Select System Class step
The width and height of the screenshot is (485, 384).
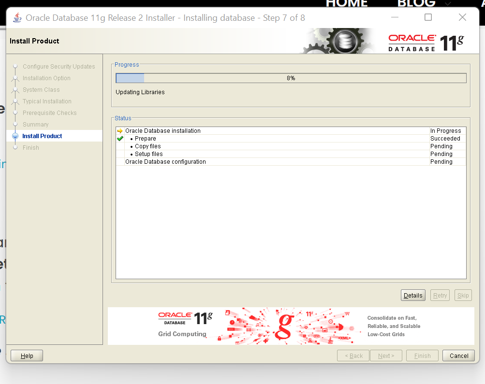pos(41,89)
